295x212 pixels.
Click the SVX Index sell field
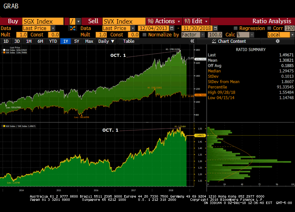click(124, 22)
